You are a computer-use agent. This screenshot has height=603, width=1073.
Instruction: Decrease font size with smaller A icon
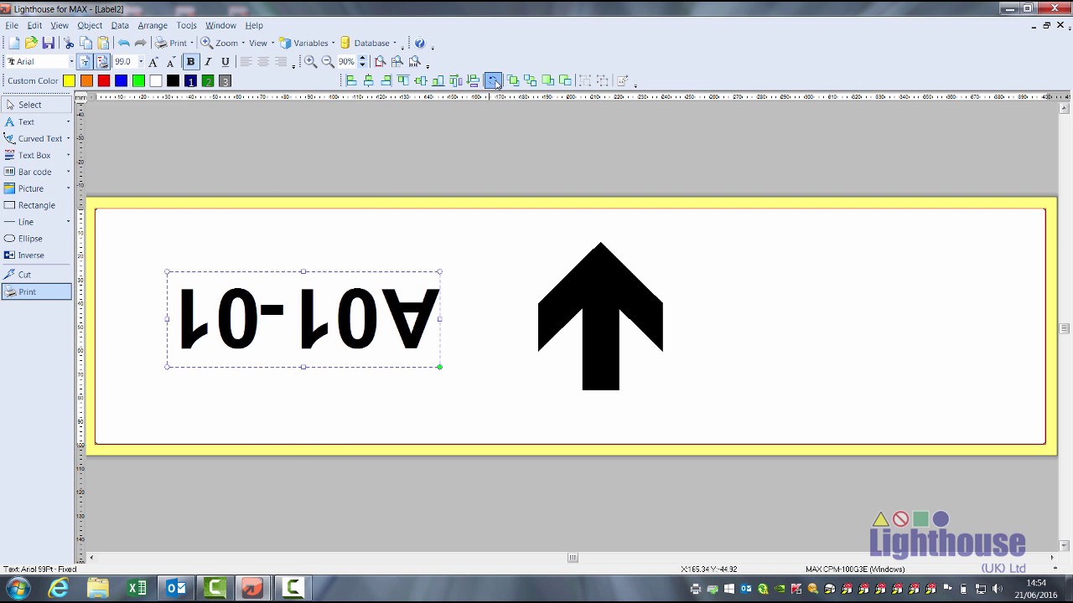(170, 62)
